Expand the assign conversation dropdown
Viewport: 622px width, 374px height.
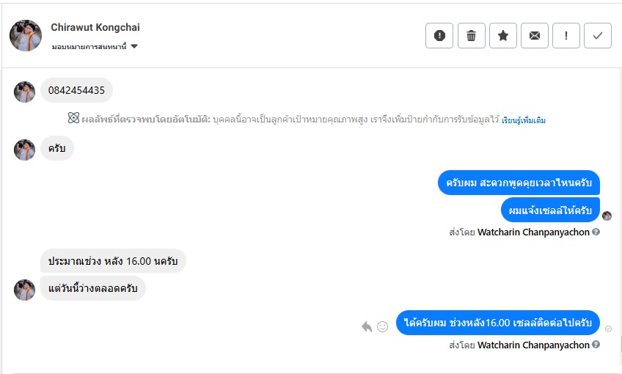tap(134, 47)
